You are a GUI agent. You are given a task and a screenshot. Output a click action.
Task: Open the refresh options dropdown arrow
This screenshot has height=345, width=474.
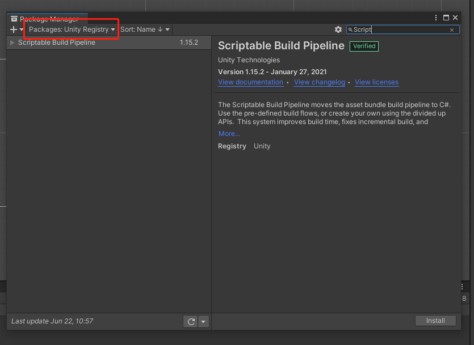pyautogui.click(x=203, y=321)
